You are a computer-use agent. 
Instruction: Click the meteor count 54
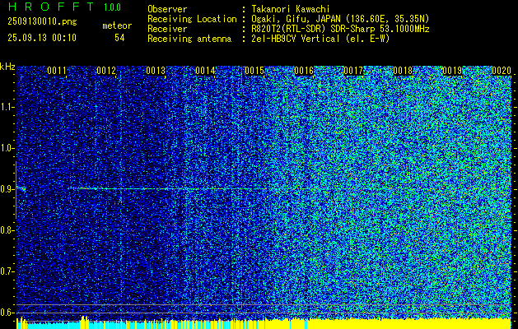point(119,38)
